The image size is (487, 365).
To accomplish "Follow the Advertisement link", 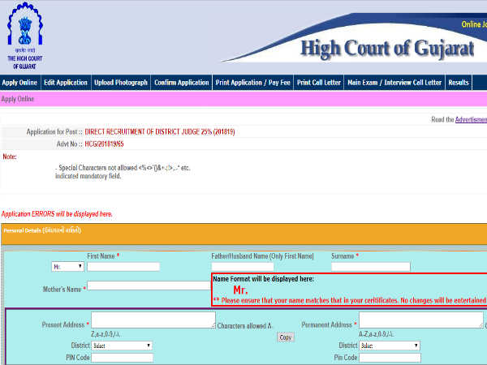I will [x=471, y=119].
